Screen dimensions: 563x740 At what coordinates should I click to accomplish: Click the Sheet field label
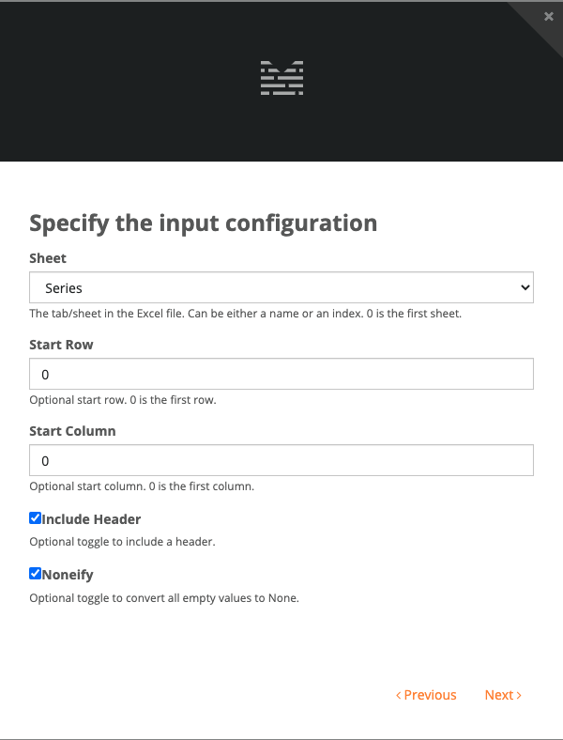pos(48,258)
